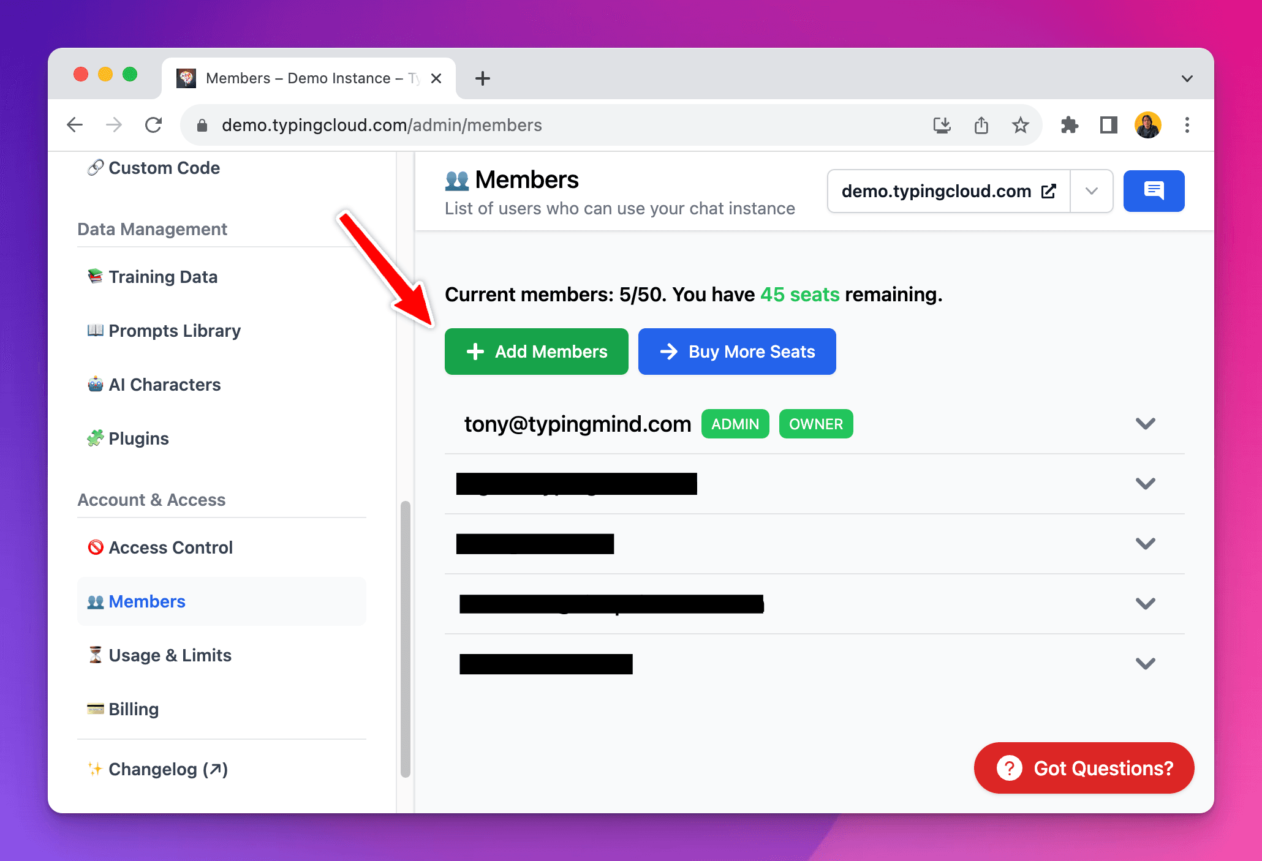Open the demo.typingcloud.com external link
The width and height of the screenshot is (1262, 861).
click(948, 191)
